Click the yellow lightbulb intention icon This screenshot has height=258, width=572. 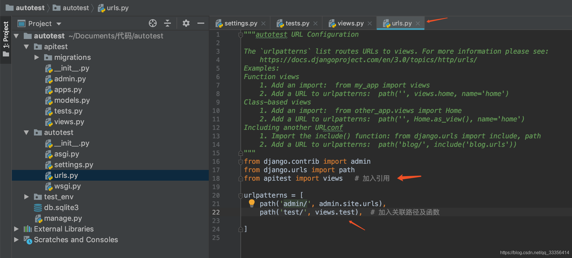click(252, 203)
